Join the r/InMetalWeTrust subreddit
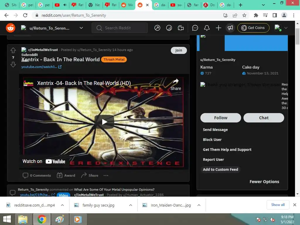Image resolution: width=300 pixels, height=225 pixels. (x=179, y=50)
